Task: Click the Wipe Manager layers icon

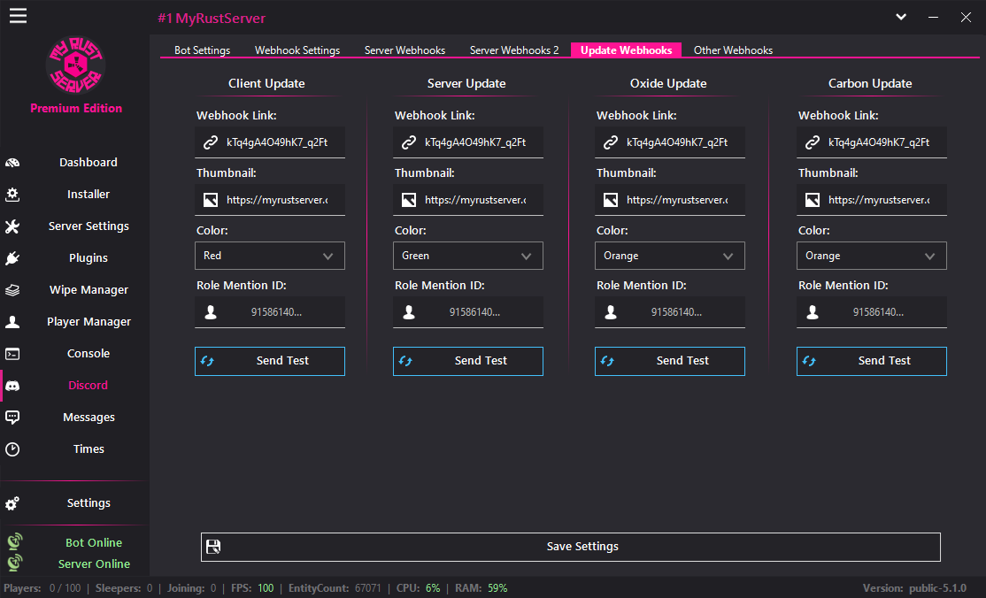Action: point(12,290)
